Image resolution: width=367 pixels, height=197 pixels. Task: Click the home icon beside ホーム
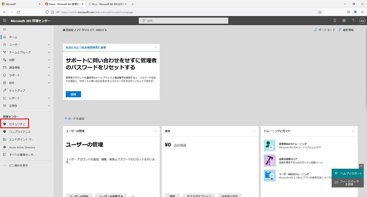[5, 37]
